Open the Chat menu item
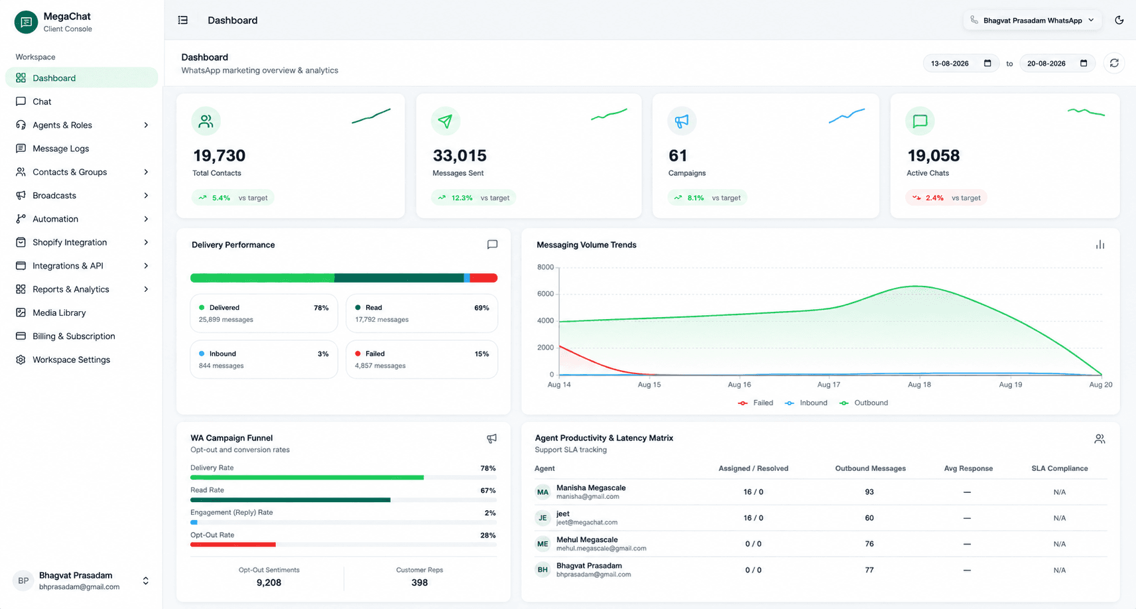1136x609 pixels. (x=82, y=101)
